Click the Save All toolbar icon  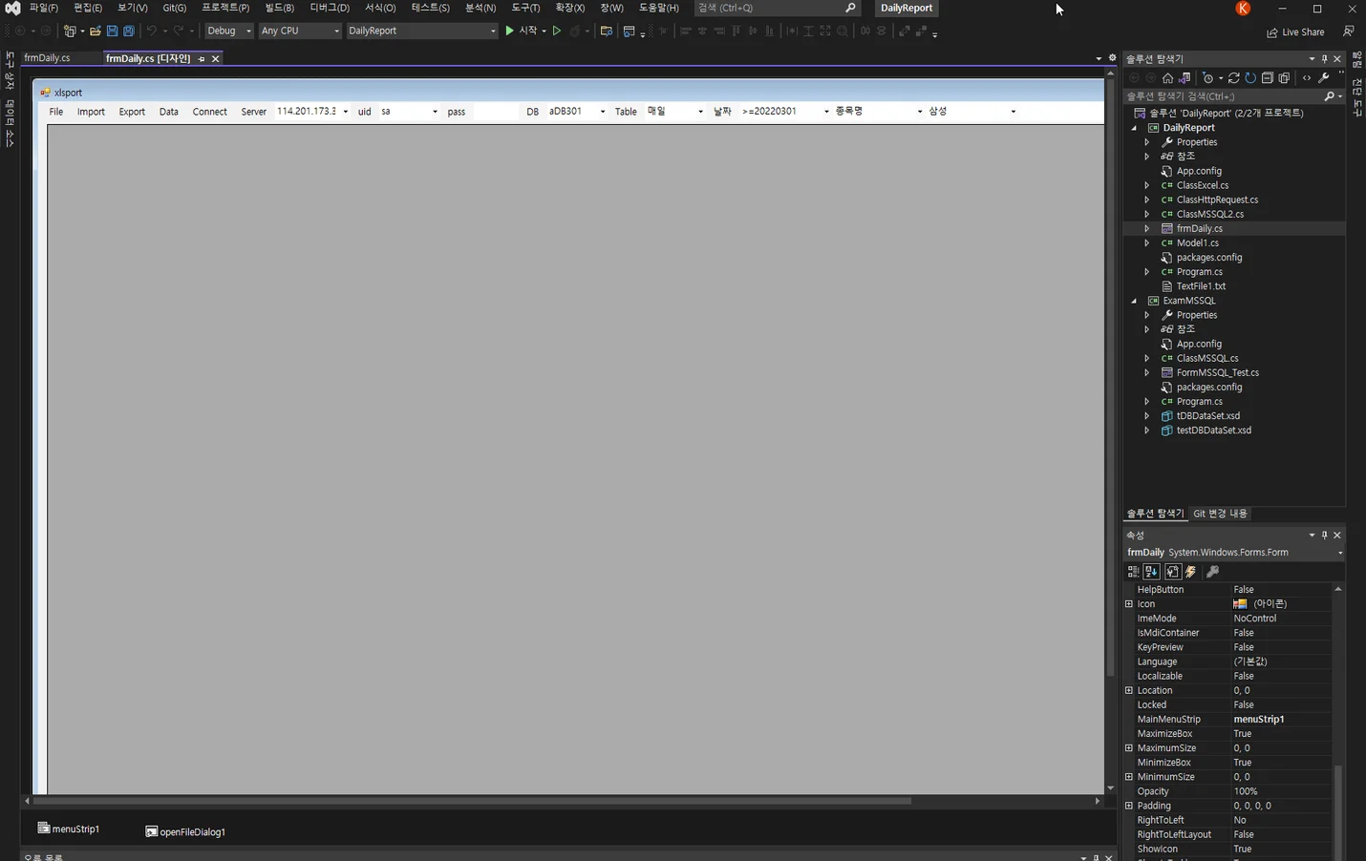[x=129, y=31]
